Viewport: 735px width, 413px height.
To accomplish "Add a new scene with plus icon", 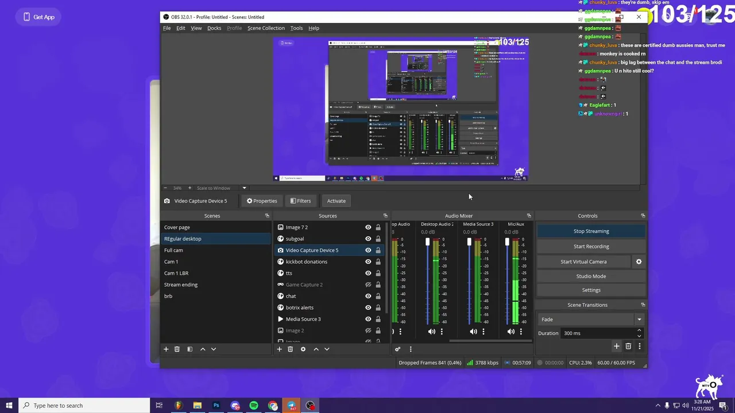I will (x=166, y=349).
